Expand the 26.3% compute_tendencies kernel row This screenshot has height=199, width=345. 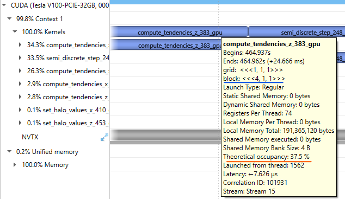click(20, 71)
